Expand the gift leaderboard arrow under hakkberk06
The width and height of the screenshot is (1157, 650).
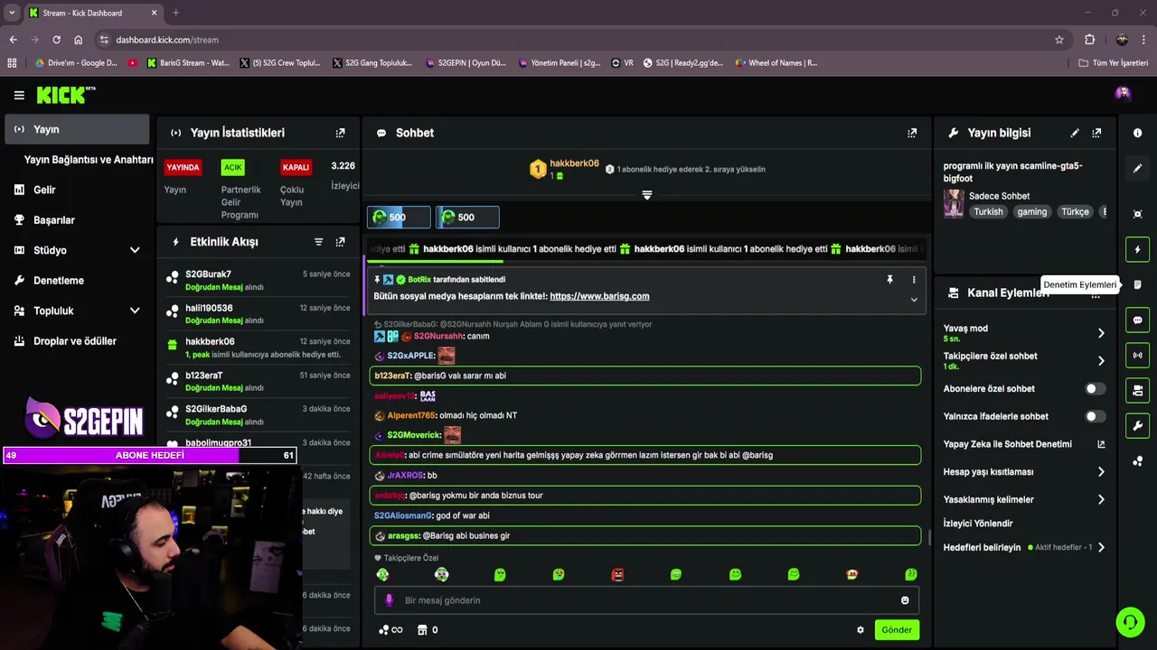[646, 195]
